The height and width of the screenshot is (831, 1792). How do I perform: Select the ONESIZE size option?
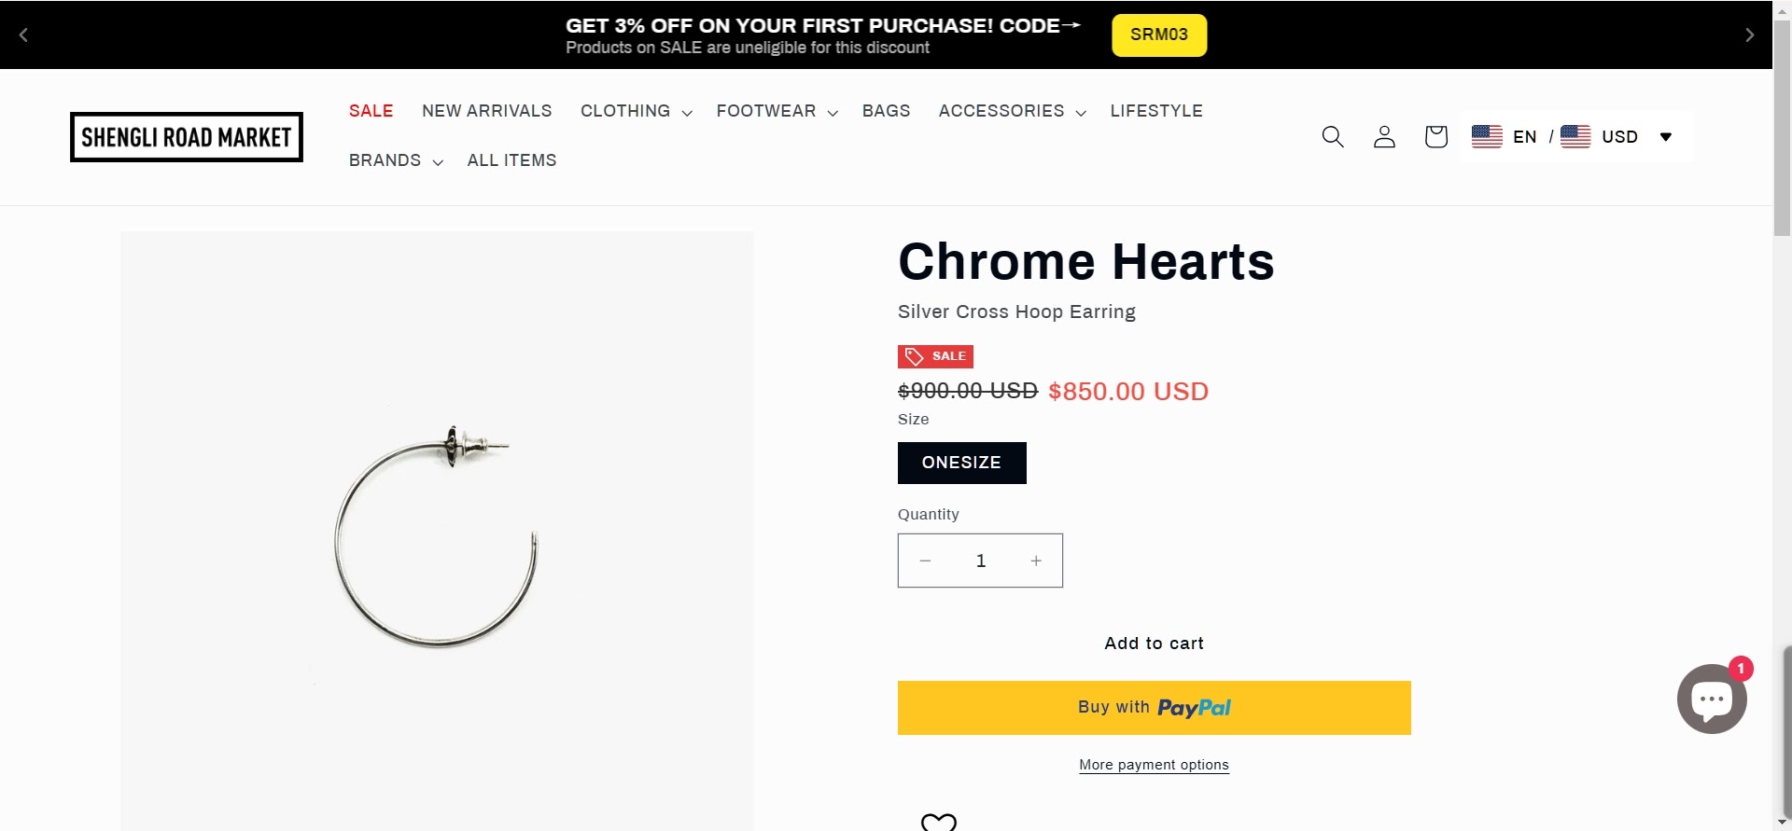pos(961,463)
